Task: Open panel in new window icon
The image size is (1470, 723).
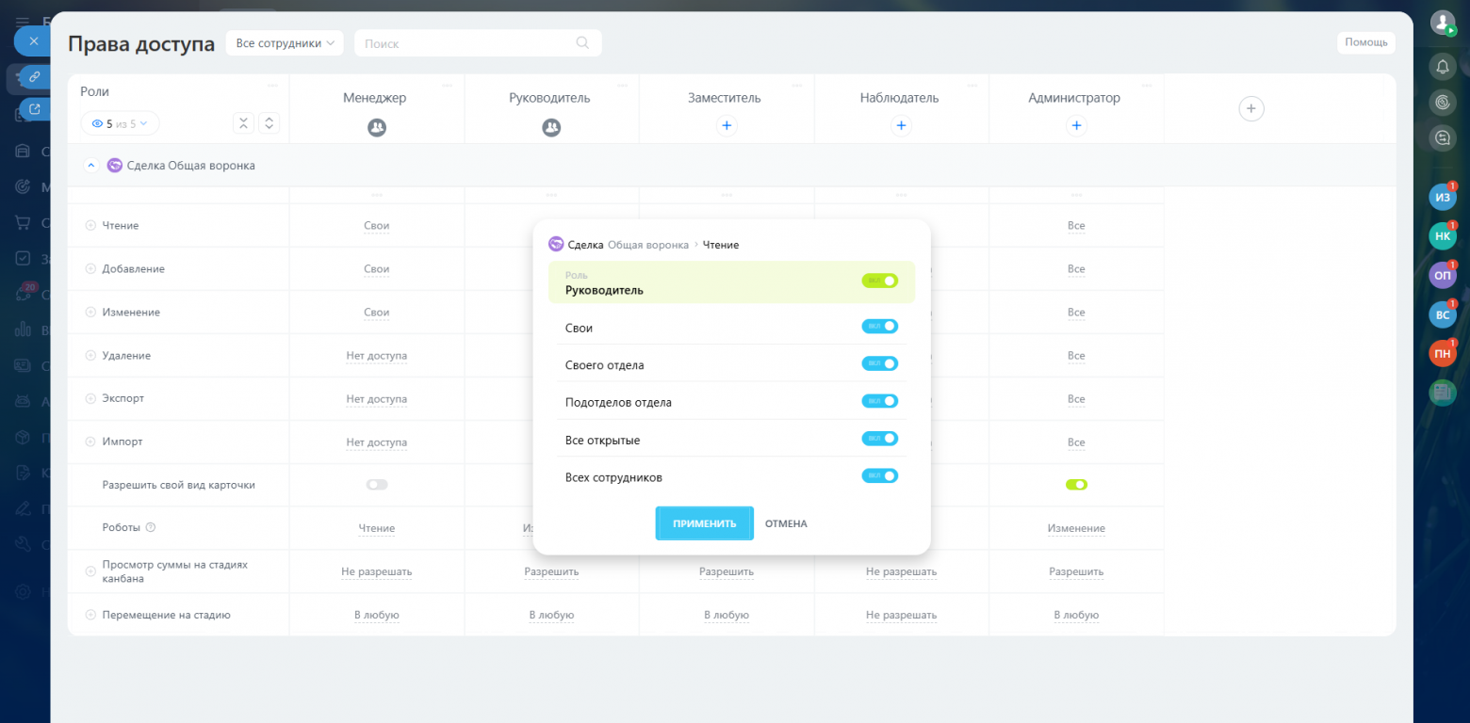Action: 34,109
